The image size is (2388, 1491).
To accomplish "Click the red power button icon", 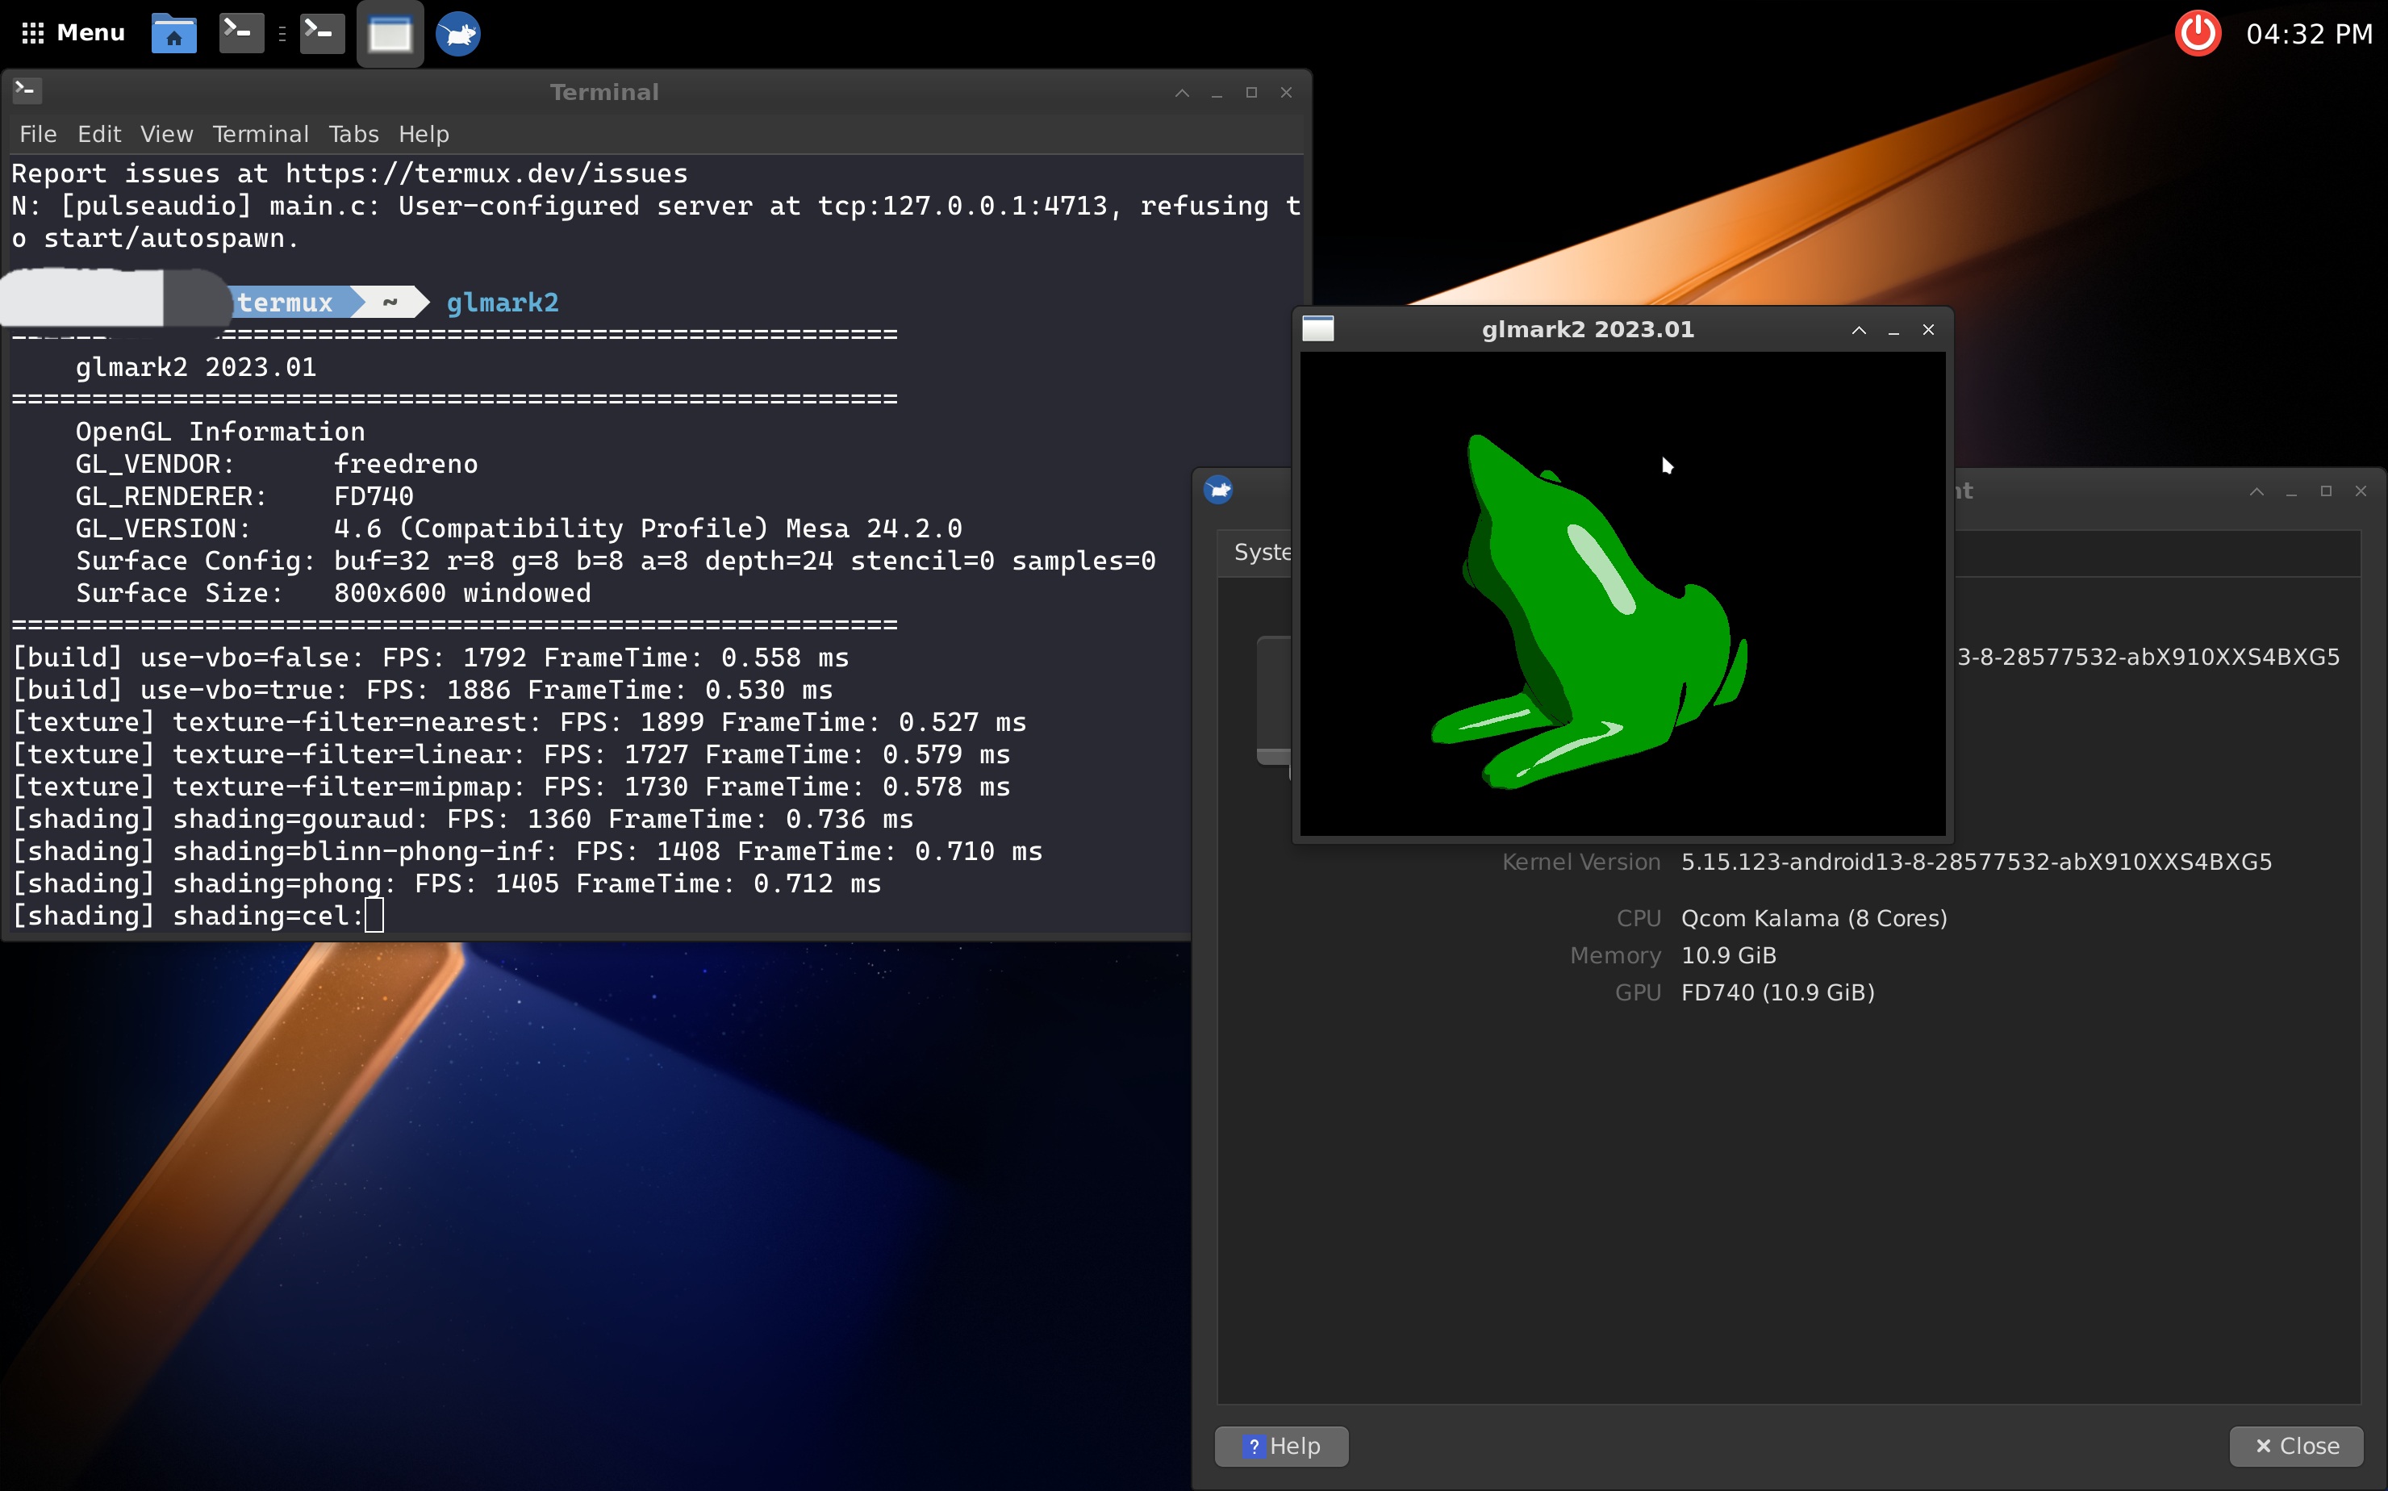I will tap(2198, 34).
